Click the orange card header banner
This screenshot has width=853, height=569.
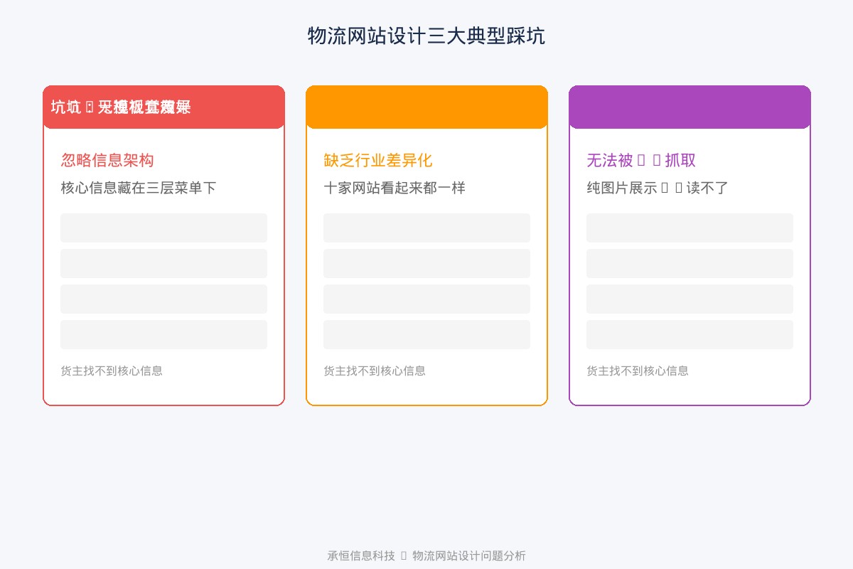click(426, 107)
